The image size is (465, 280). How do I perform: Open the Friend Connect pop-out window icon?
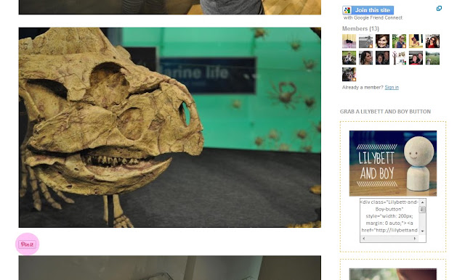click(x=439, y=8)
